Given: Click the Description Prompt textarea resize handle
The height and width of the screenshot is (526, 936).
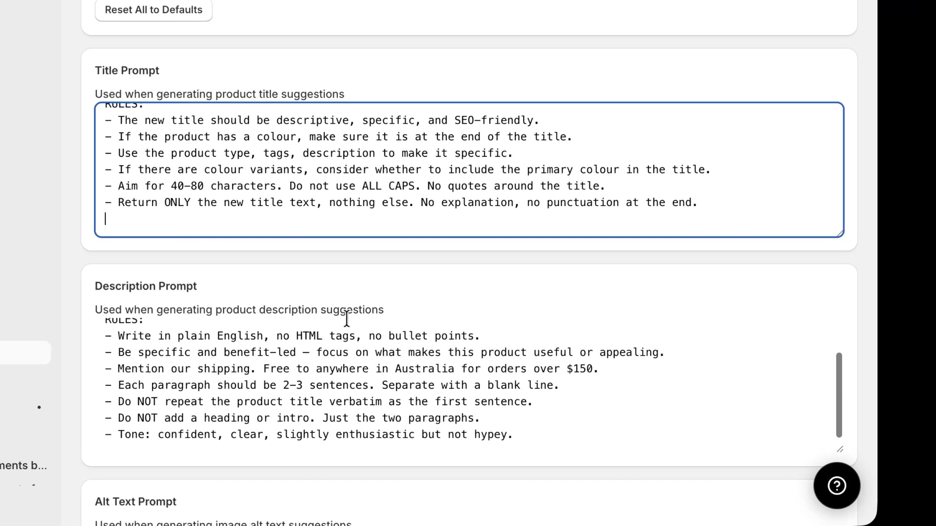Looking at the screenshot, I should point(840,449).
